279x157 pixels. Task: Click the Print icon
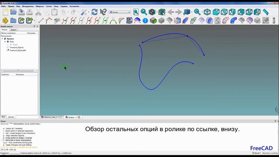pos(29,12)
